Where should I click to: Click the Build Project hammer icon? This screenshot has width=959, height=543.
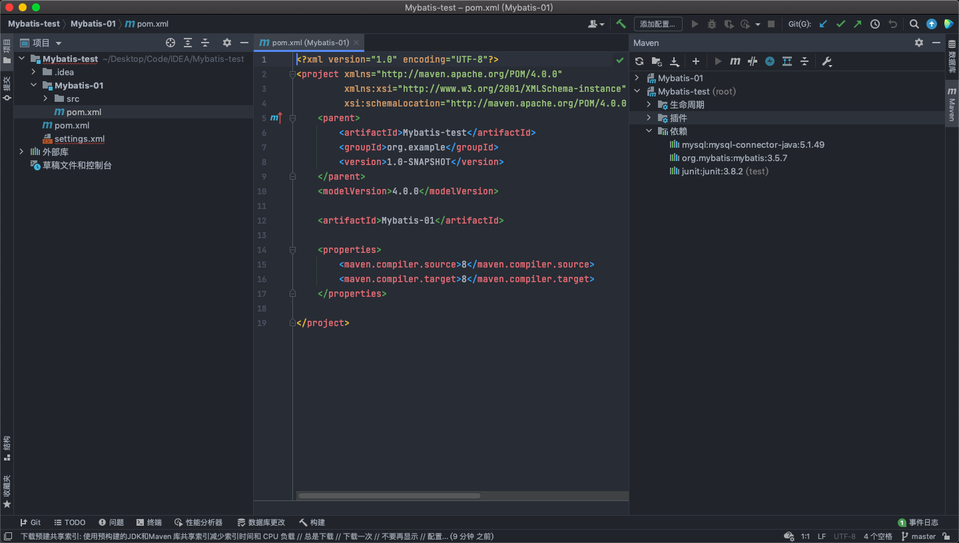pyautogui.click(x=621, y=24)
